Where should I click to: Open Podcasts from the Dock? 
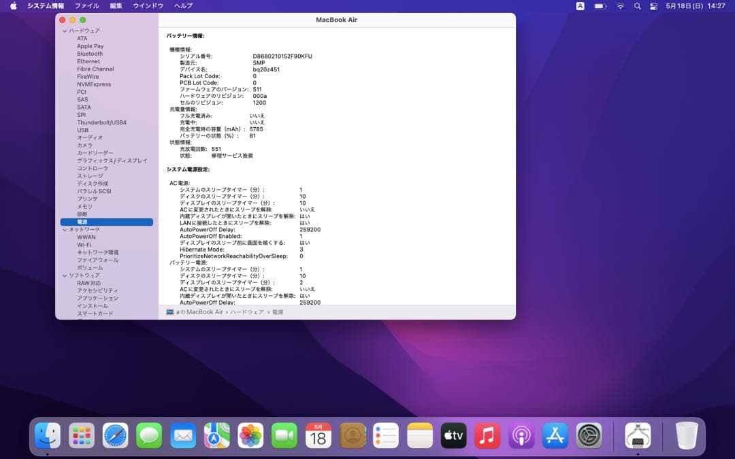(x=521, y=437)
